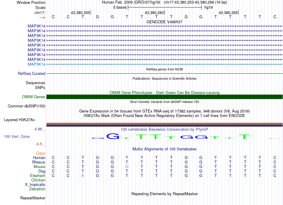Click 100 vertebrates Basewise Conservation by PhyloP
This screenshot has width=283, height=205.
pyautogui.click(x=164, y=130)
